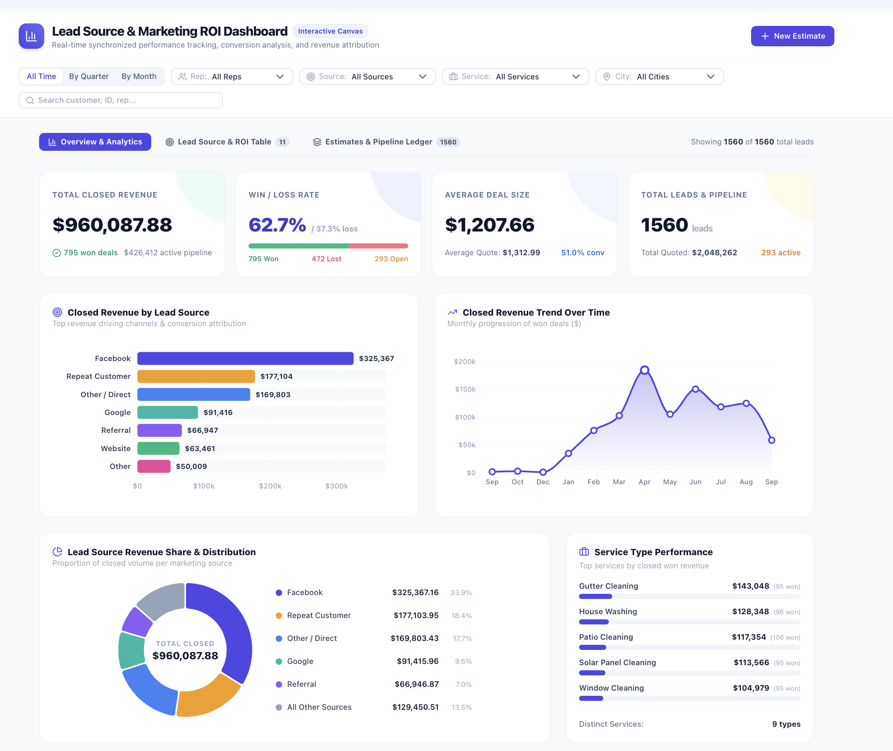The height and width of the screenshot is (751, 893).
Task: Click the target icon beside Source filter
Action: 311,76
